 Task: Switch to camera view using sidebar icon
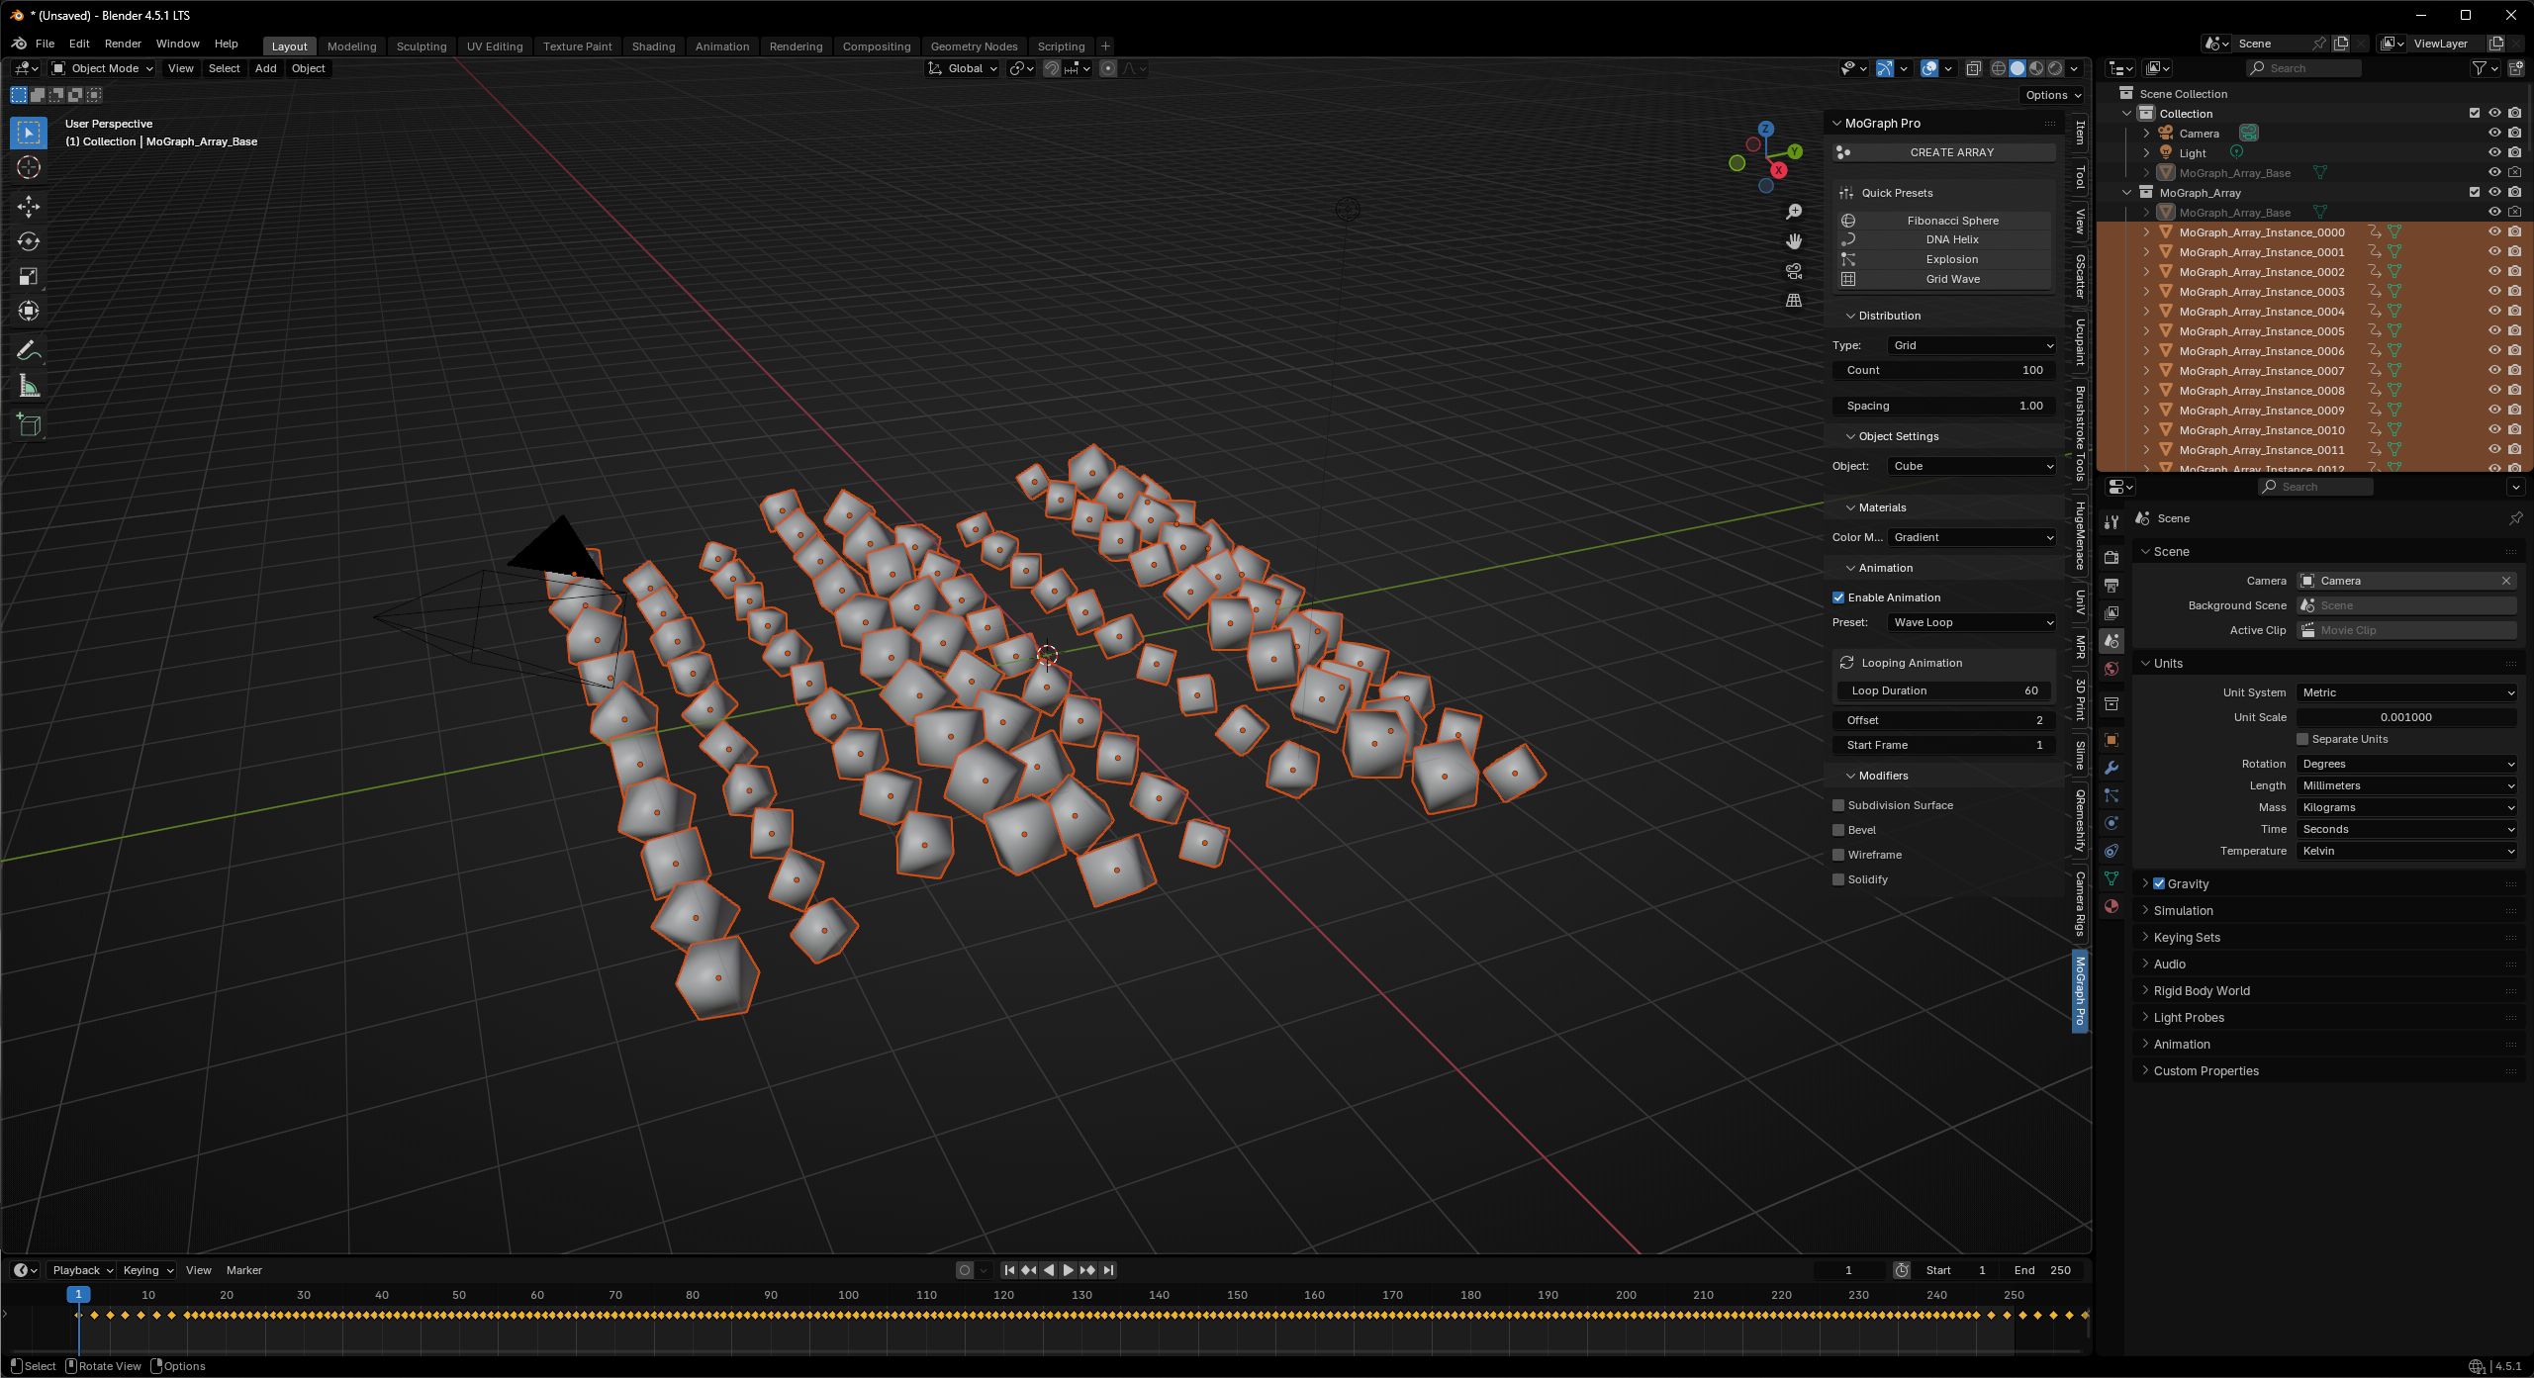[x=1794, y=272]
